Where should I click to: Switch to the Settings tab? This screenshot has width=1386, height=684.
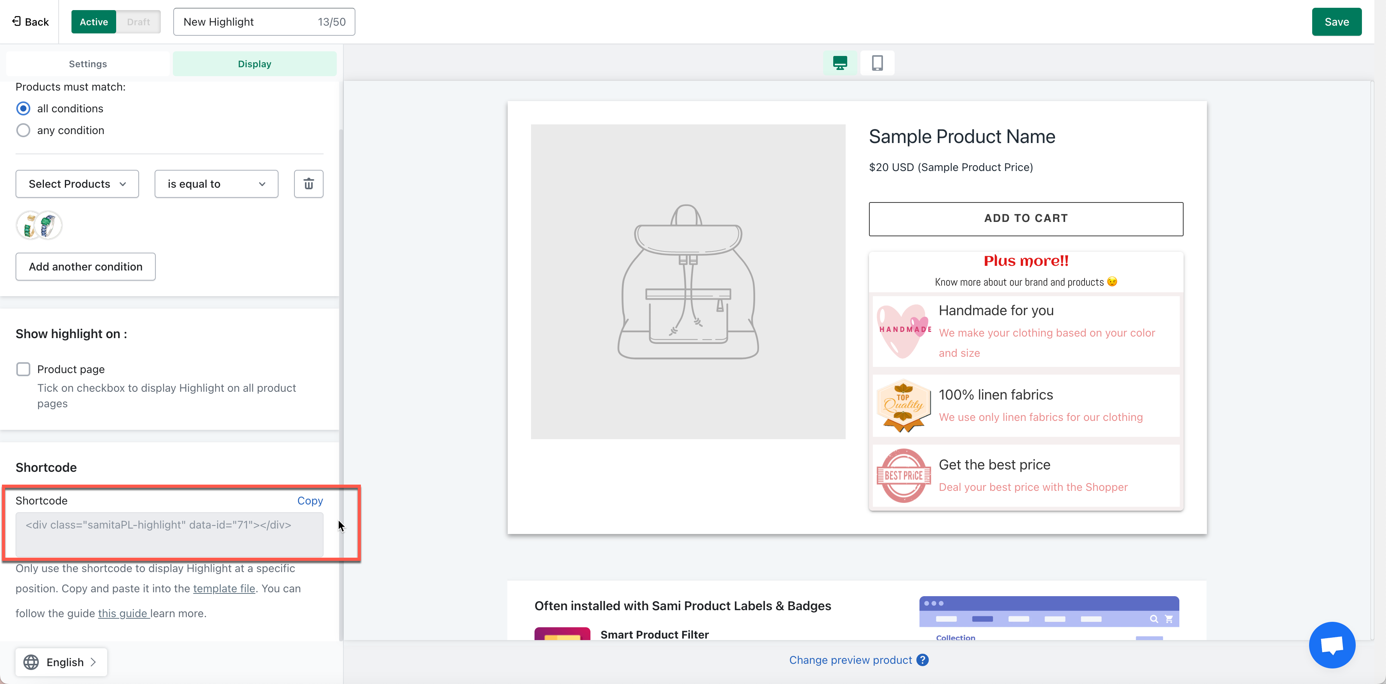click(88, 64)
